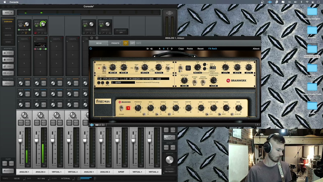Click the redo arrow in plugin toolbar
The image size is (323, 182).
151,49
